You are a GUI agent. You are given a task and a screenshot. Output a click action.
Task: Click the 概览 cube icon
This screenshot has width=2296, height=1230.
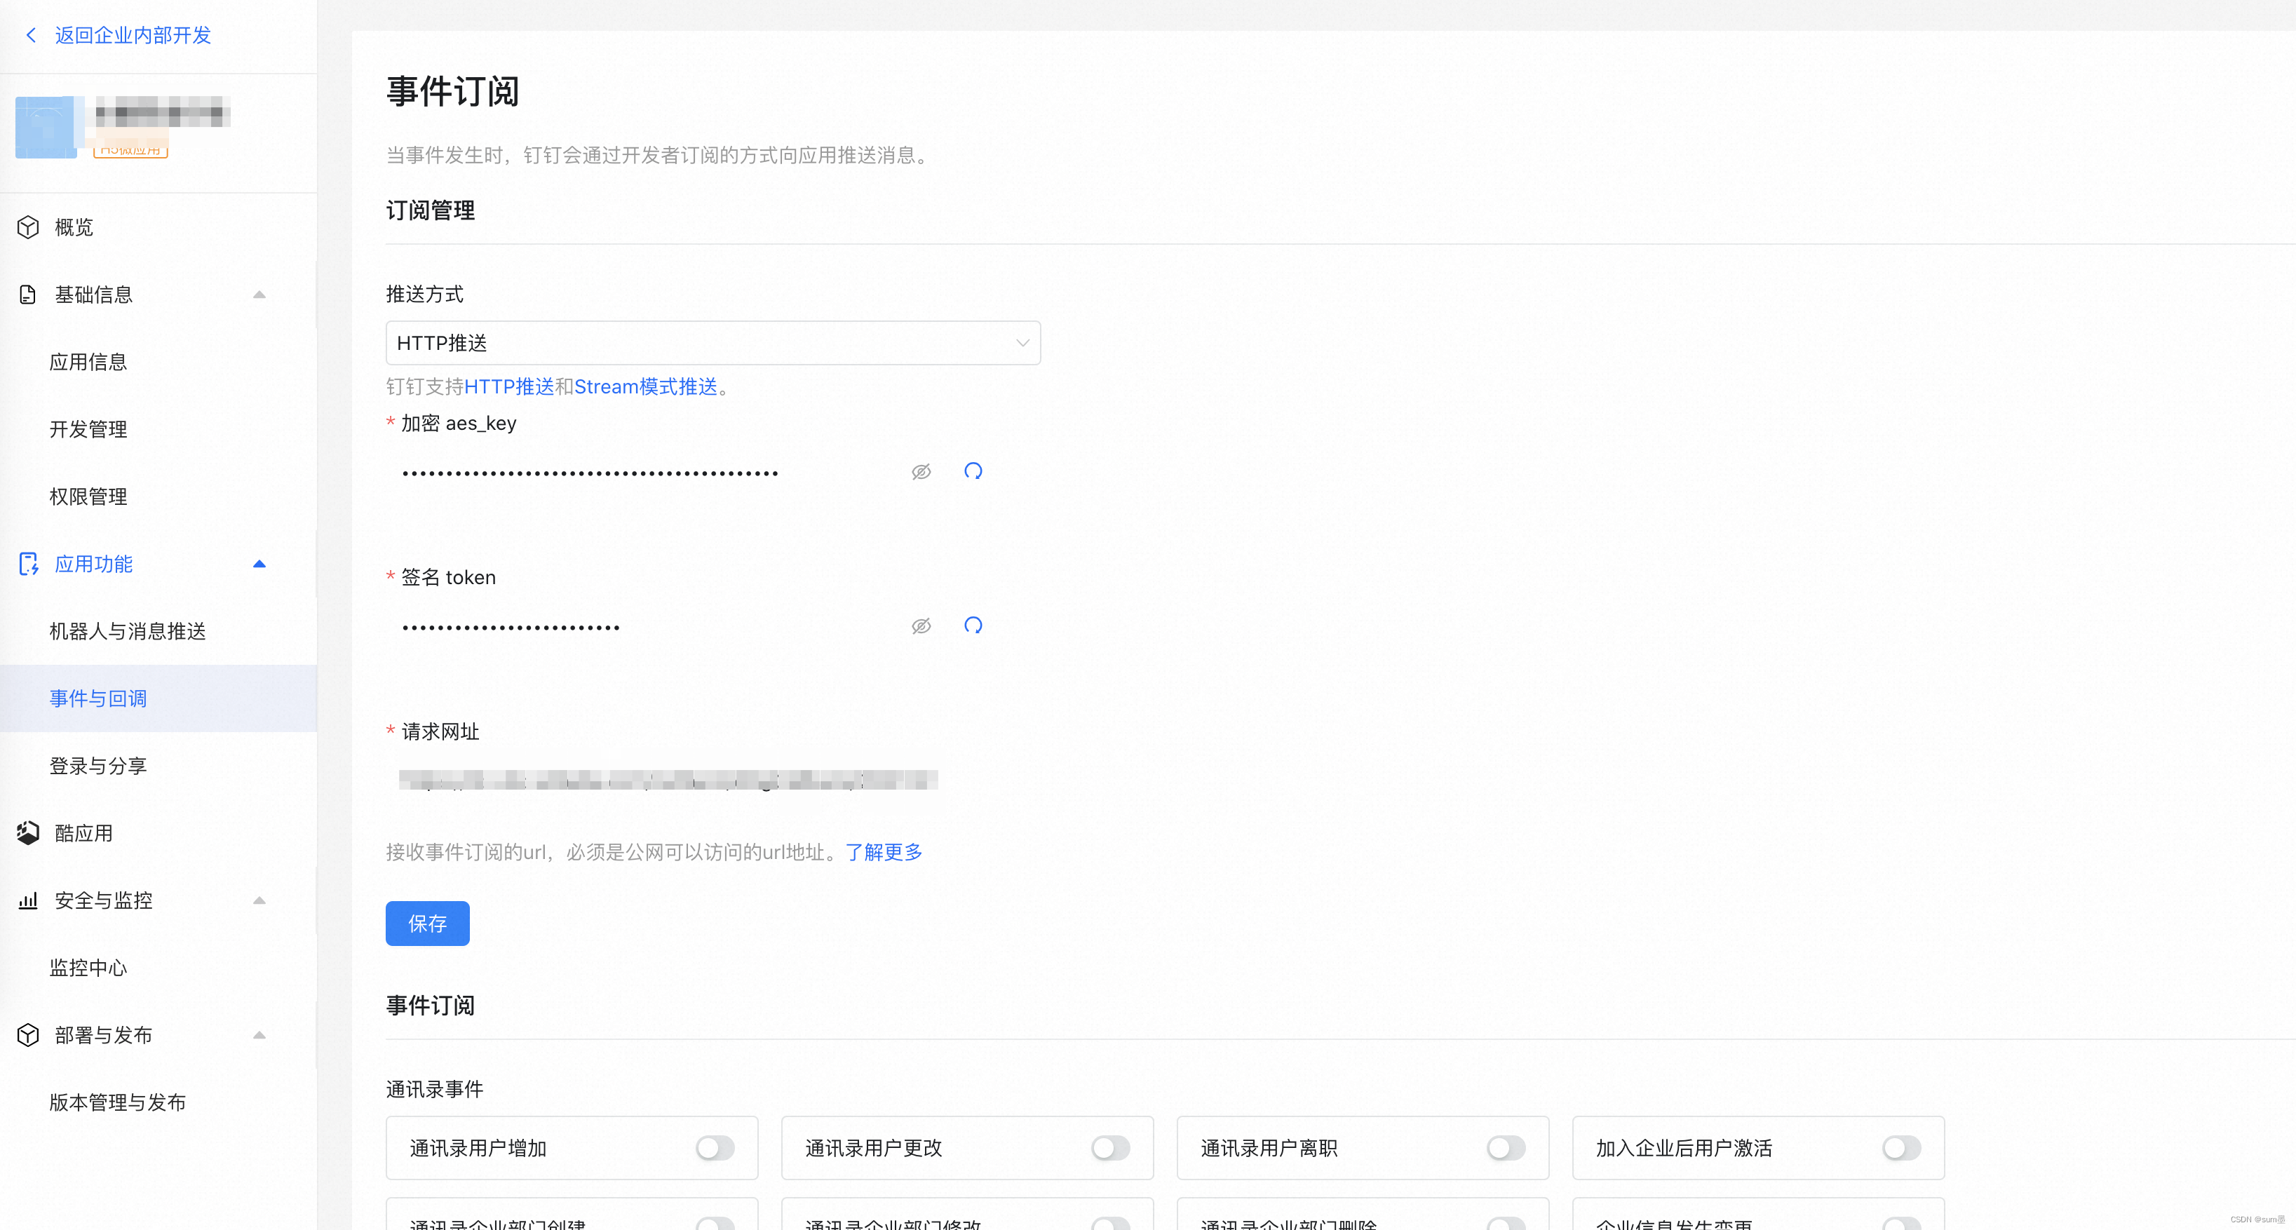[29, 227]
